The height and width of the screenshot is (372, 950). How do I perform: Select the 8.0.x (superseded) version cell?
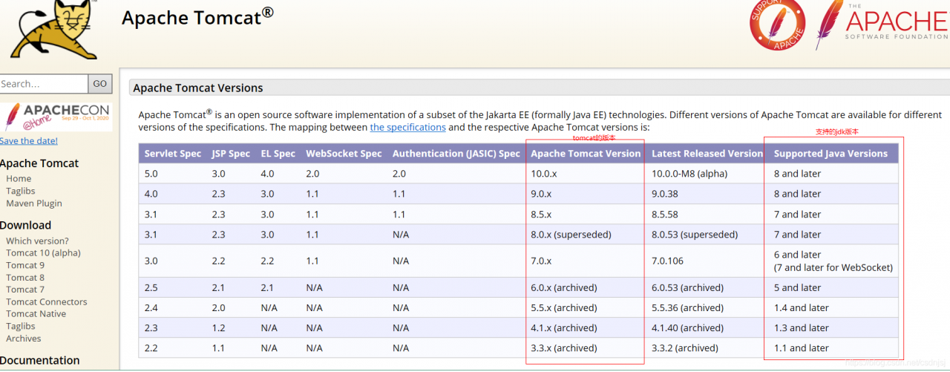click(x=586, y=235)
